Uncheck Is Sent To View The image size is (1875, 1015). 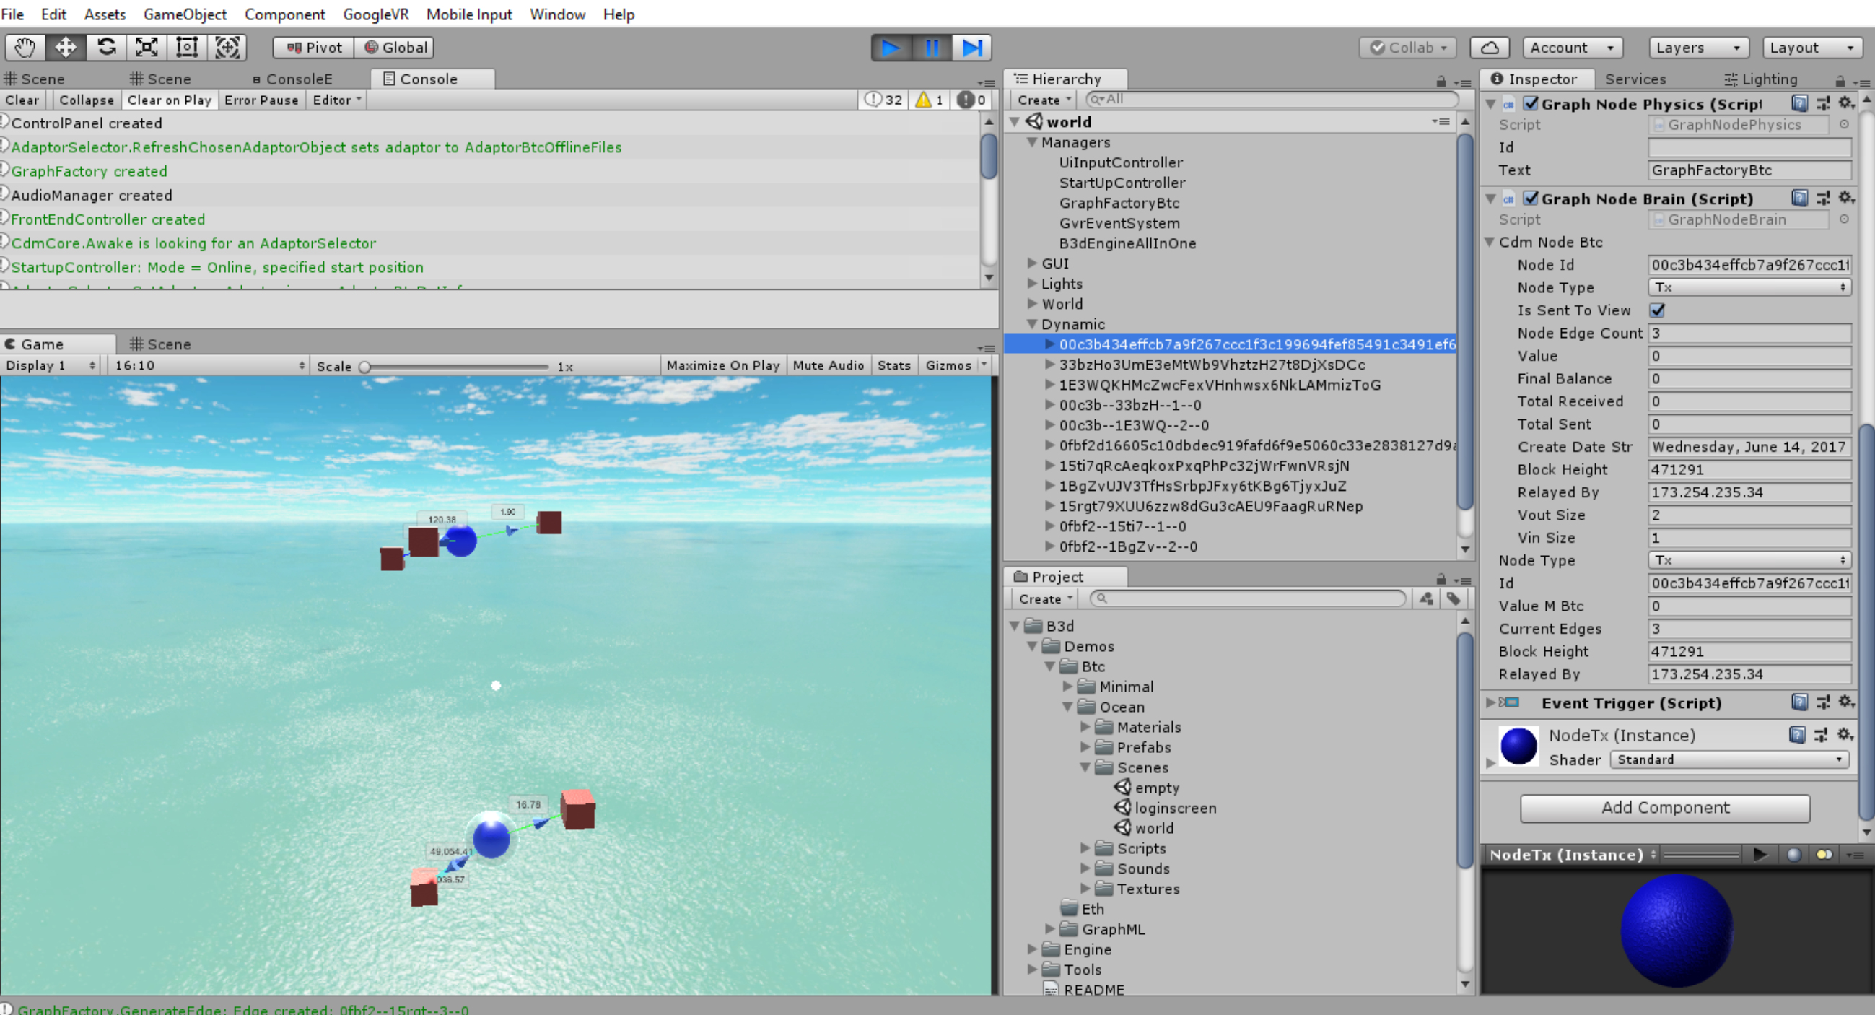click(1657, 310)
